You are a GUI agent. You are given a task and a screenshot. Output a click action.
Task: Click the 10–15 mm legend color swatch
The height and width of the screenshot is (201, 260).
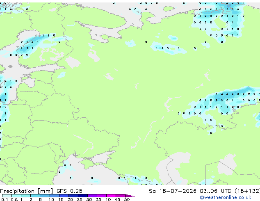click(55, 196)
